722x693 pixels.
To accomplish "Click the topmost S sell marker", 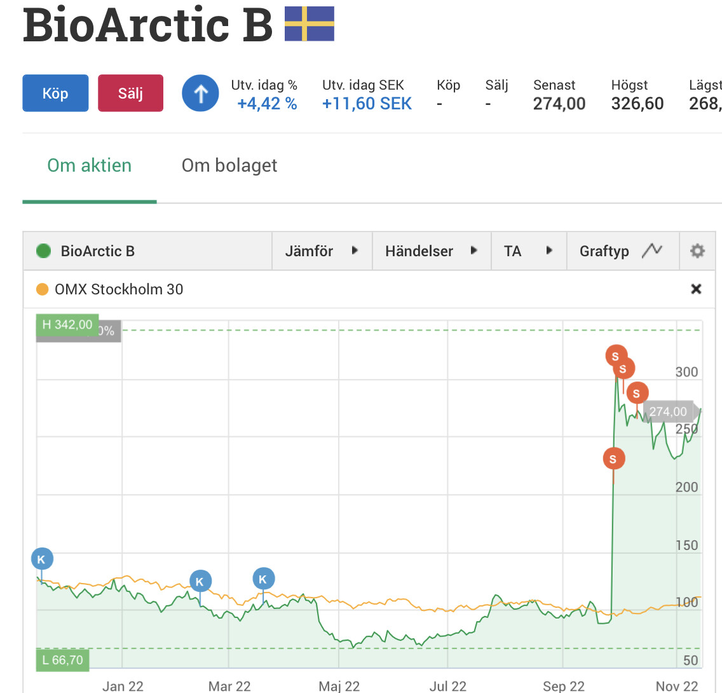I will [615, 356].
